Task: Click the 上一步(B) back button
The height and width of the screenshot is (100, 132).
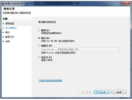Action: pos(86,92)
